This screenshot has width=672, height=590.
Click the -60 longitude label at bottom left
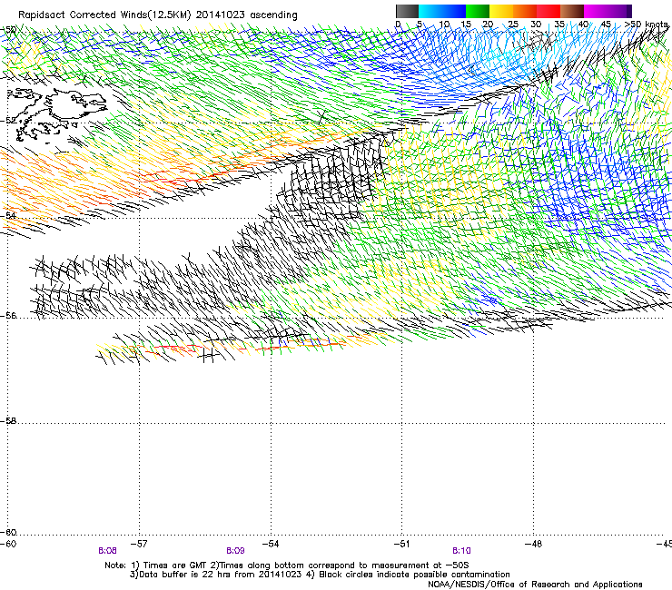coord(8,544)
